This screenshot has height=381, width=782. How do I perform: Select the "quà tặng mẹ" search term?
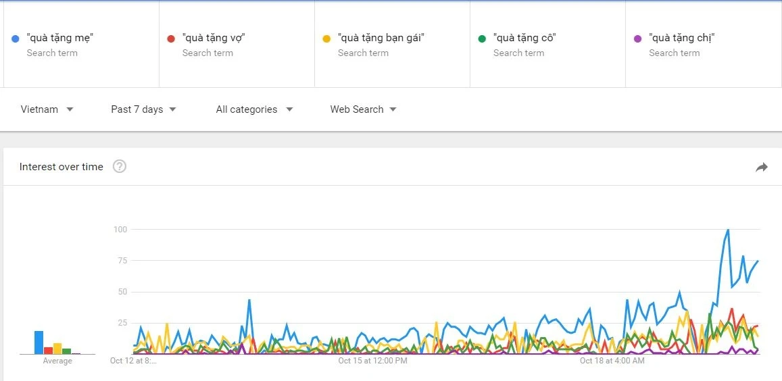pos(60,38)
